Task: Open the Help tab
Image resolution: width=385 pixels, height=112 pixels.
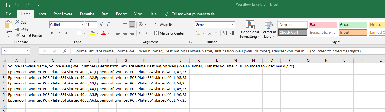Action: pyautogui.click(x=153, y=14)
